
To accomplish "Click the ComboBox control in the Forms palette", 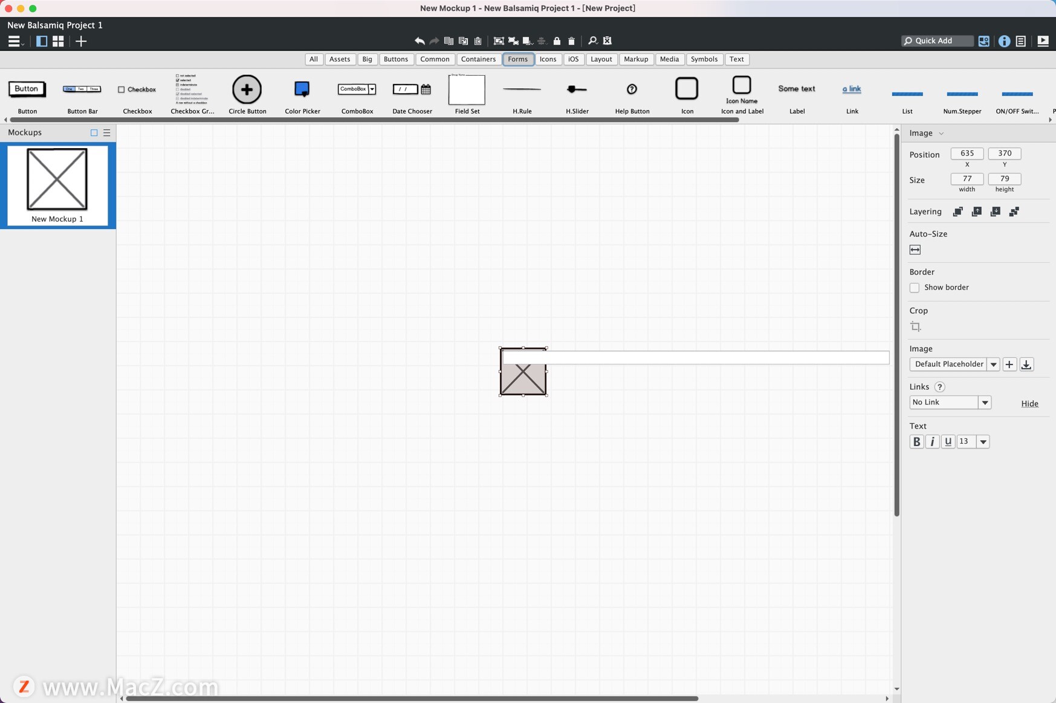I will coord(357,89).
